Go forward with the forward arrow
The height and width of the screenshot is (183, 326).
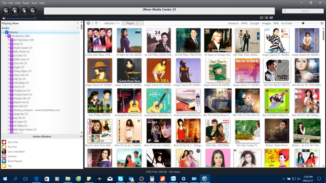click(92, 23)
